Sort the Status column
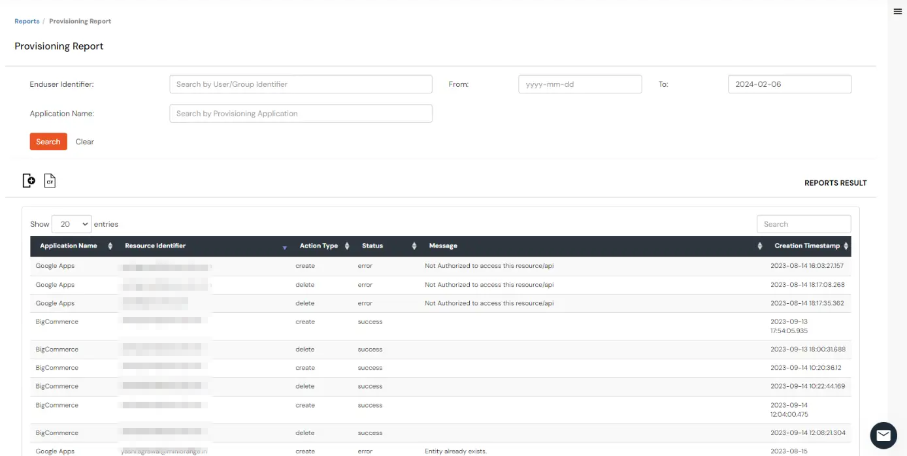 pos(414,246)
